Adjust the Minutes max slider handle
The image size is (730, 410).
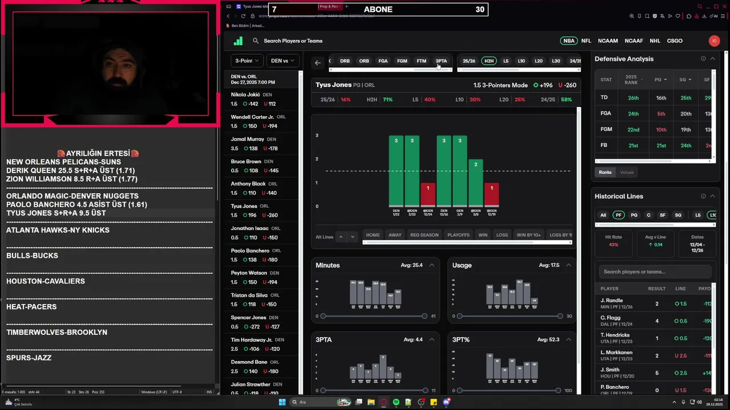[x=424, y=316]
